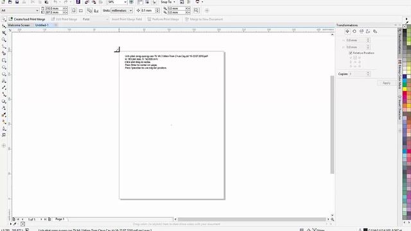Select the Polygon tool
Viewport: 411px width, 231px height.
click(4, 74)
